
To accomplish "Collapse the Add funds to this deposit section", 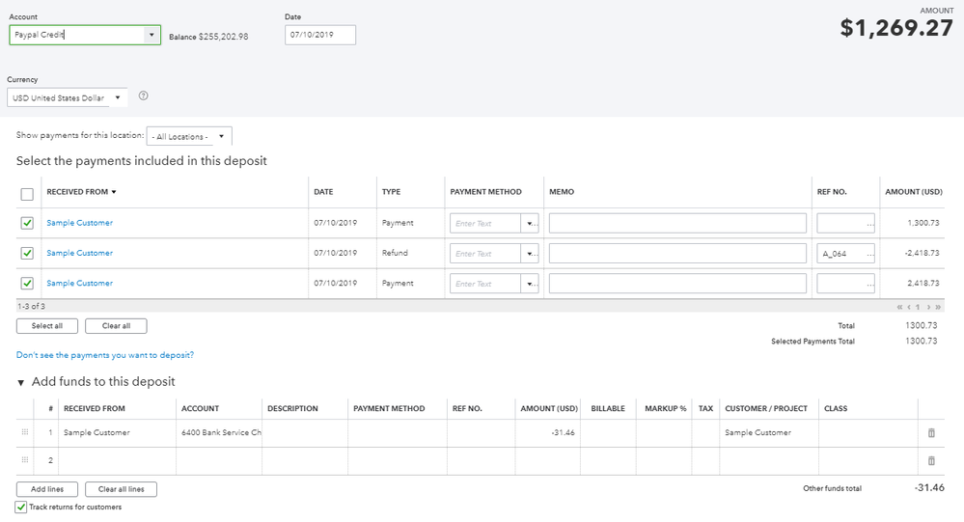I will 21,382.
